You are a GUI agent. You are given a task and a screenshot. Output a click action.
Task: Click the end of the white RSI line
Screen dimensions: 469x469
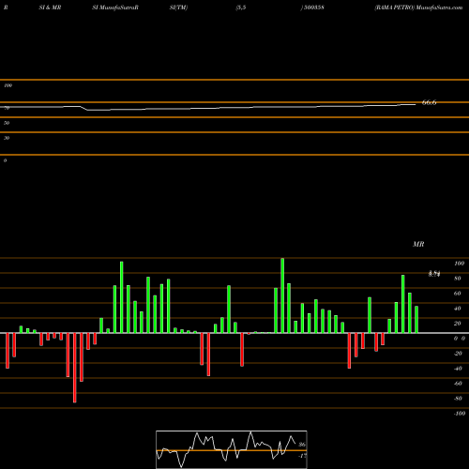point(415,104)
